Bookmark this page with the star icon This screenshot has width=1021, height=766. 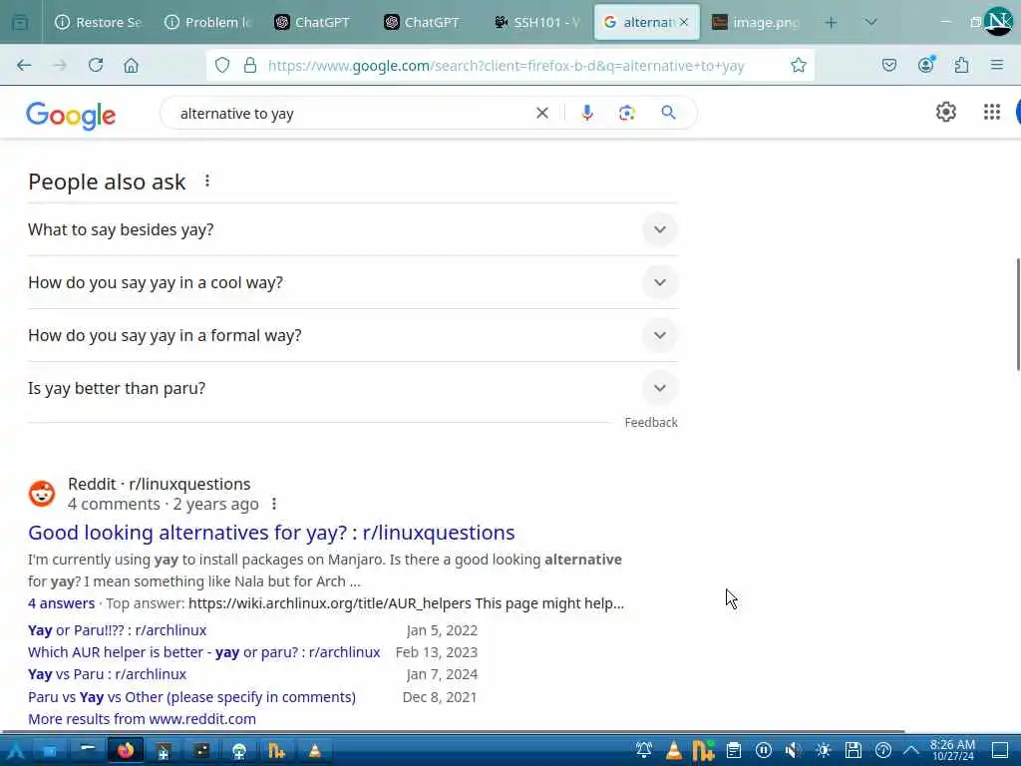799,65
